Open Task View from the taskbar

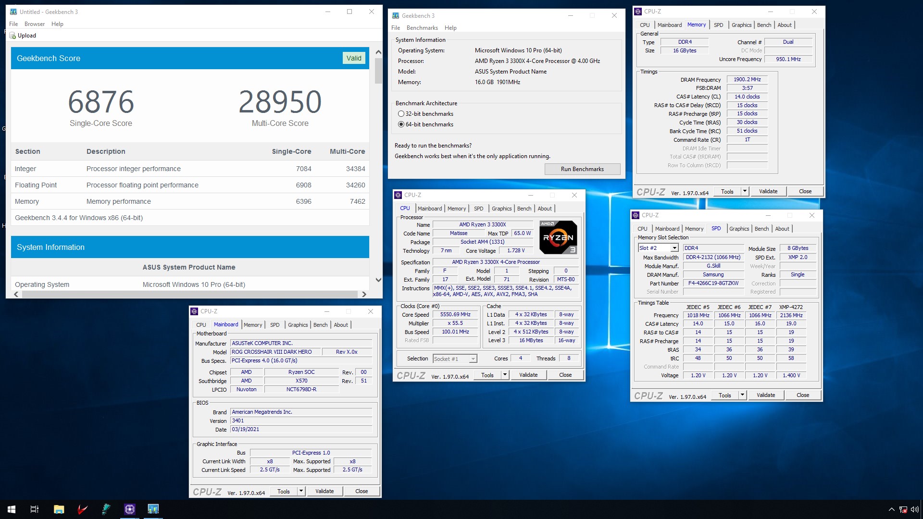35,509
